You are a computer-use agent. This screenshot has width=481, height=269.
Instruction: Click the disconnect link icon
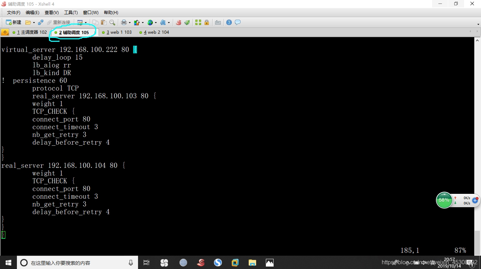[40, 22]
